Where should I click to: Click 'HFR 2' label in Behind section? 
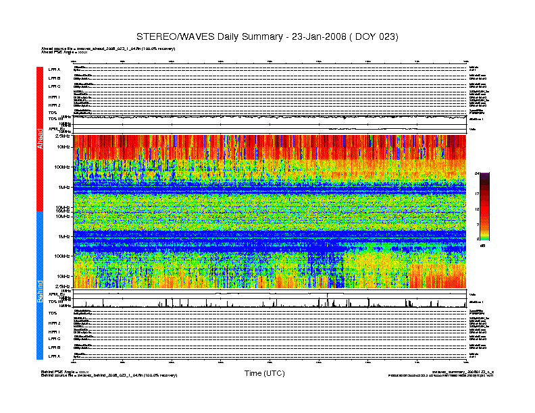pos(54,323)
